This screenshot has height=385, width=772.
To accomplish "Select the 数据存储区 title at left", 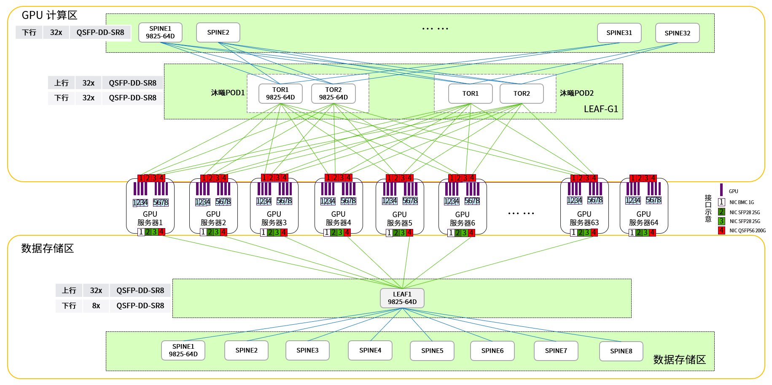I will point(48,248).
